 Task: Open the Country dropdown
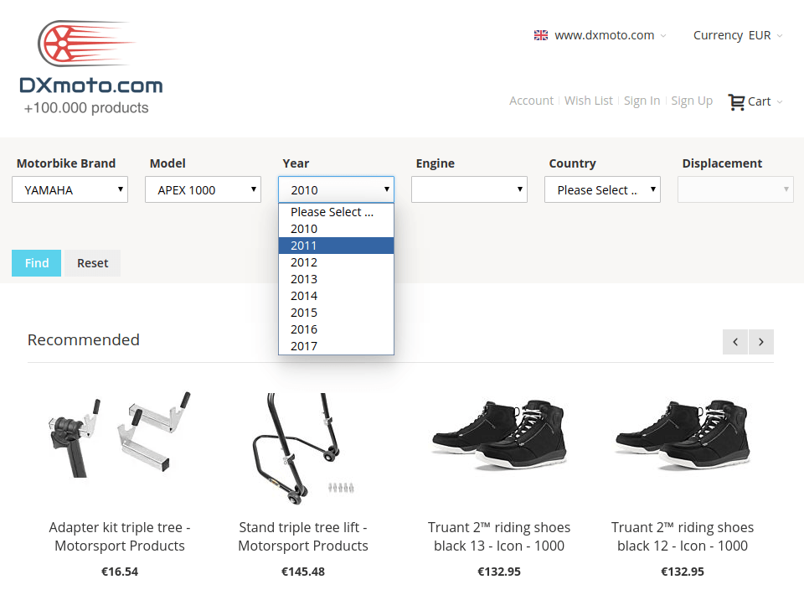coord(602,189)
